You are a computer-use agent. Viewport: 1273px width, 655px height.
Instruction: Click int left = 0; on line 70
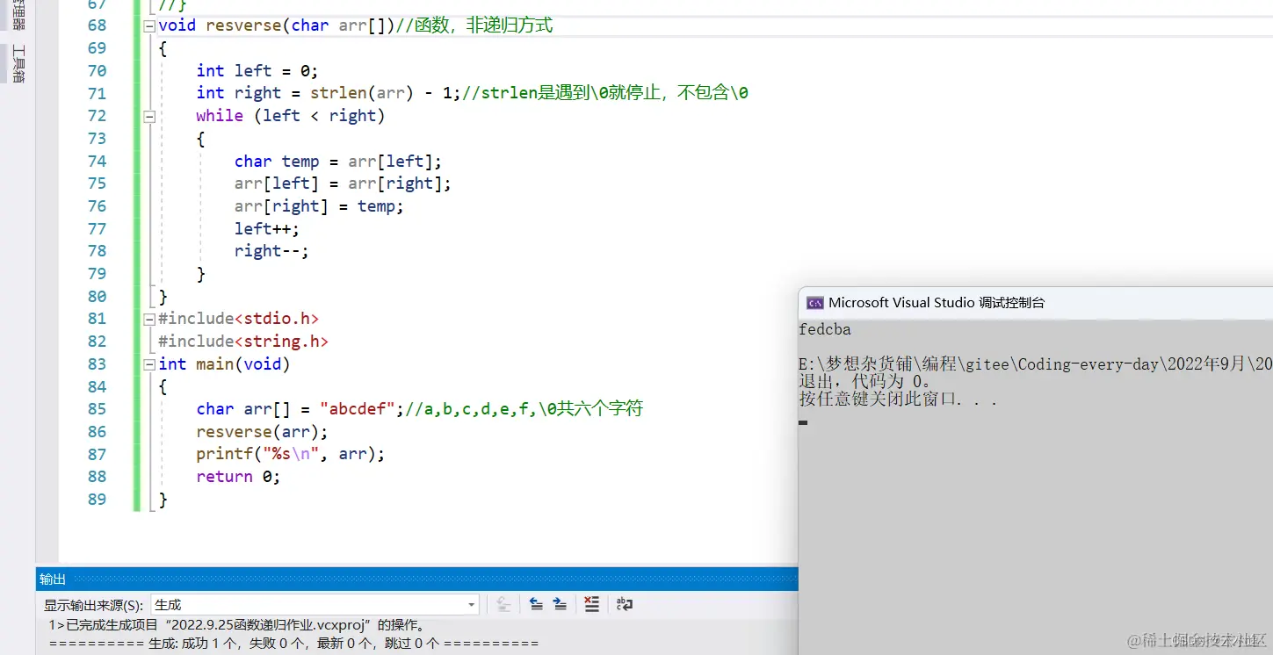[x=257, y=70]
